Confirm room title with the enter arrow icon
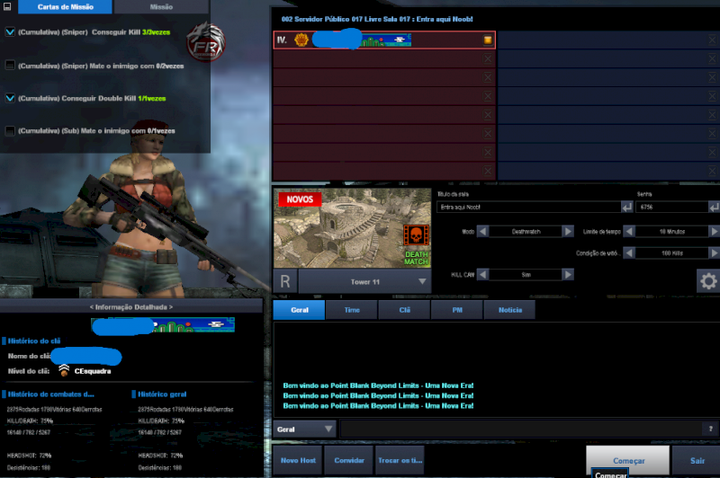720x478 pixels. point(626,208)
